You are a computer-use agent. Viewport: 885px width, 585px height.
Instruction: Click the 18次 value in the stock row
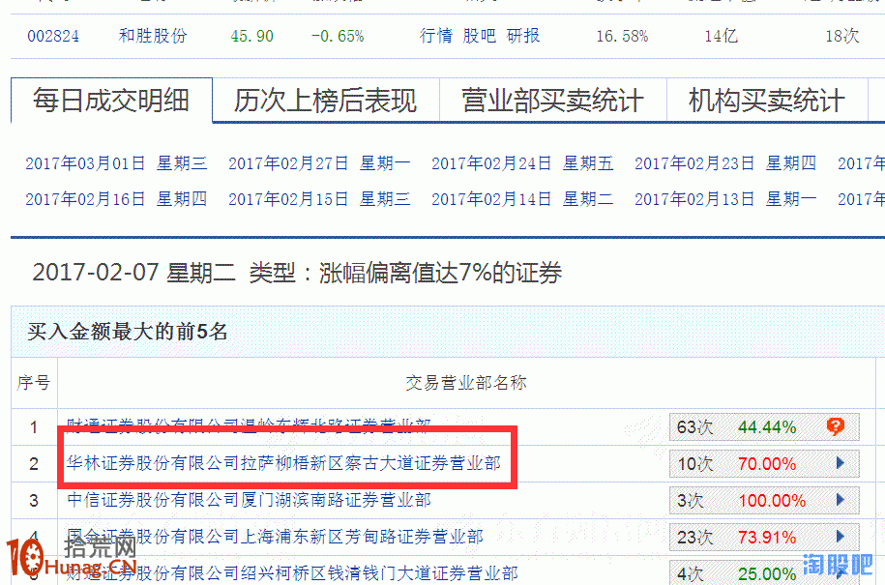pos(842,36)
